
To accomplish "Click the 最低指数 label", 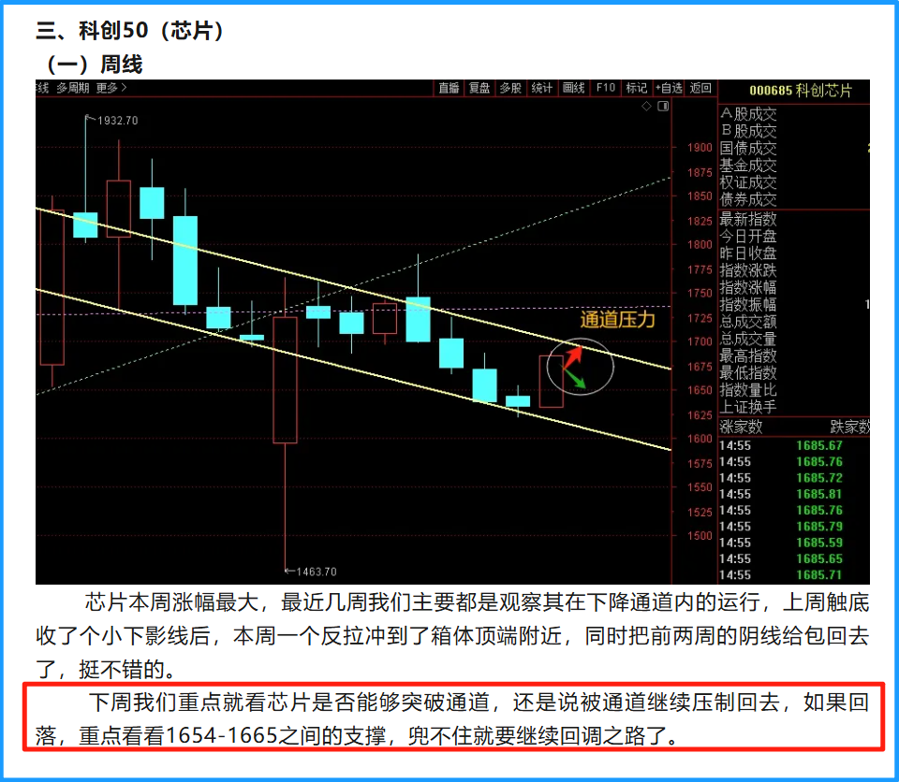I will [749, 373].
